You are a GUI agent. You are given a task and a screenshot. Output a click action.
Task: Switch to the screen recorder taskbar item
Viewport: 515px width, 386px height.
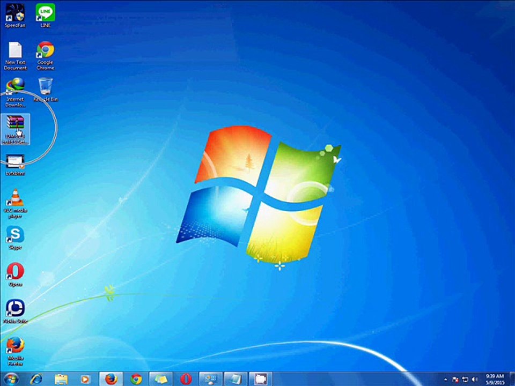(x=260, y=379)
